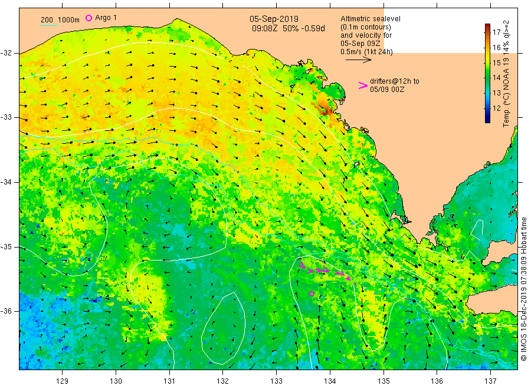This screenshot has height=389, width=531.
Task: Click the 05-Sep-2019 date title
Action: [274, 19]
